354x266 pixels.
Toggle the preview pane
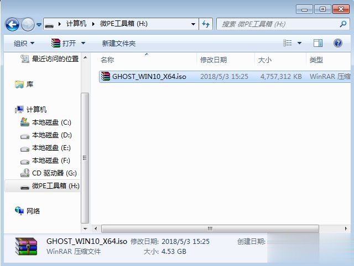click(318, 43)
